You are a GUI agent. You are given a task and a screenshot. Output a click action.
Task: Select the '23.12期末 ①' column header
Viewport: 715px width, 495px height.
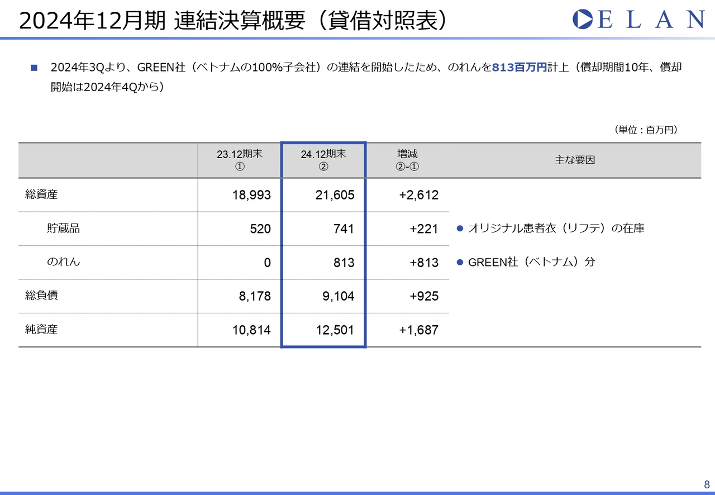[240, 160]
